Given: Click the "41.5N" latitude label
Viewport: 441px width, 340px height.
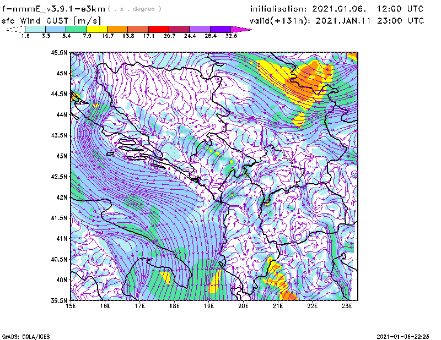Looking at the screenshot, I should 59,218.
